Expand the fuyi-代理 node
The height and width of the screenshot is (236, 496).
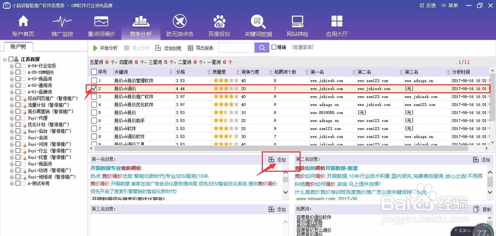[x=12, y=118]
